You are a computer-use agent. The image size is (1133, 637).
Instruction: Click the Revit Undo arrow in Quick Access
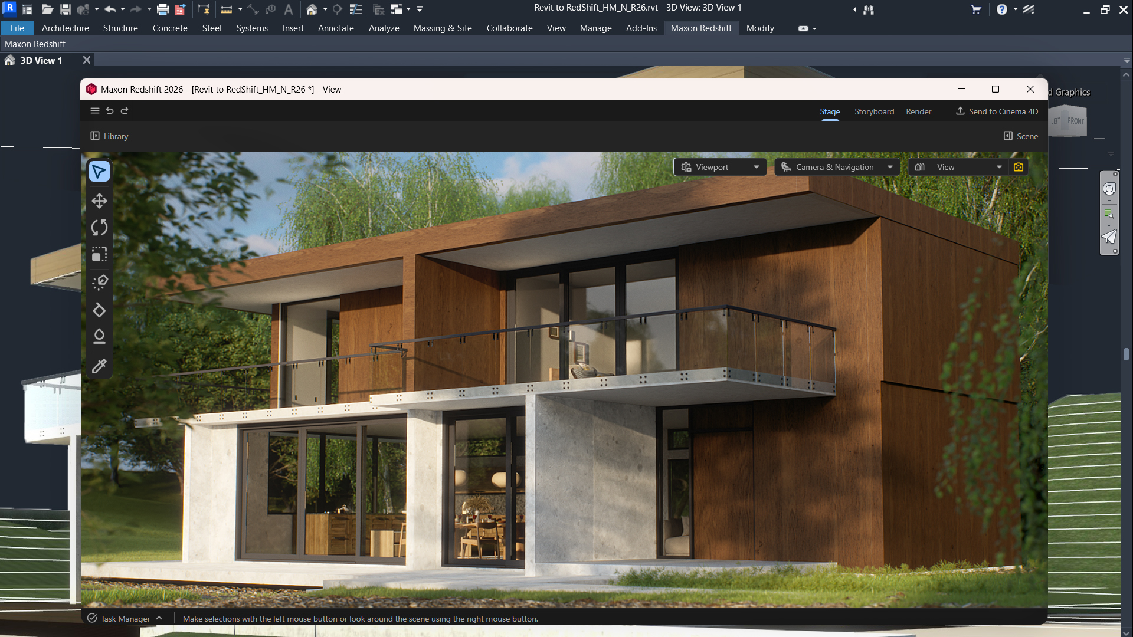110,9
